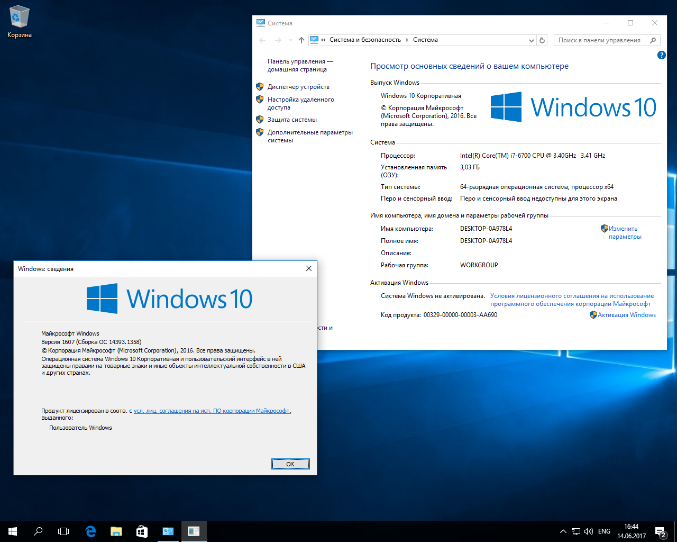
Task: Click the computer name DESKTOP-0A978L4 value
Action: 486,229
